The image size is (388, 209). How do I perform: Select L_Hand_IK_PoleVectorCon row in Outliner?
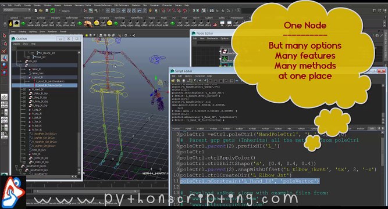(x=45, y=85)
